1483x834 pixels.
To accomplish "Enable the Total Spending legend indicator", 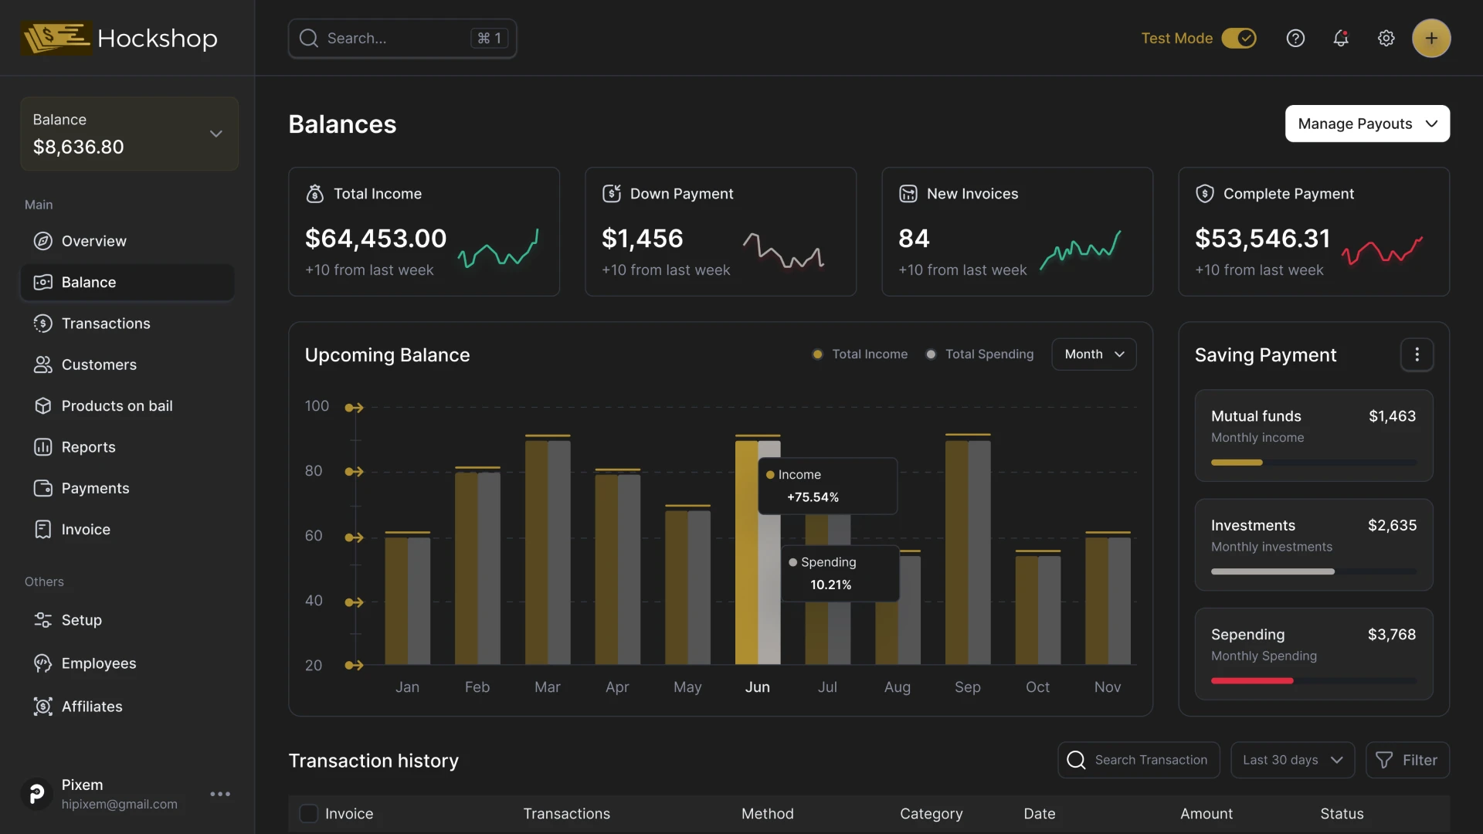I will click(932, 354).
